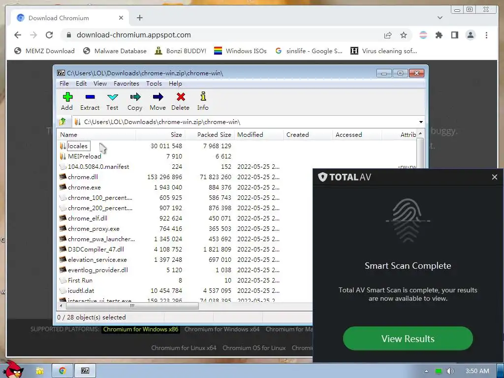The height and width of the screenshot is (378, 504).
Task: Open sinslife Google search bookmark
Action: point(309,51)
